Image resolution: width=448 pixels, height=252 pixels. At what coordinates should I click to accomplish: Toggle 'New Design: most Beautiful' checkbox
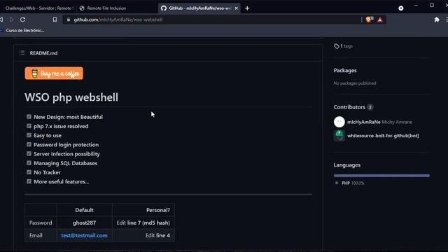29,117
